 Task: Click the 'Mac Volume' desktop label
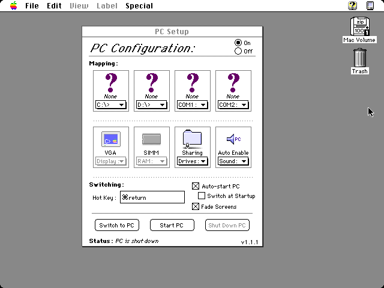pyautogui.click(x=359, y=40)
